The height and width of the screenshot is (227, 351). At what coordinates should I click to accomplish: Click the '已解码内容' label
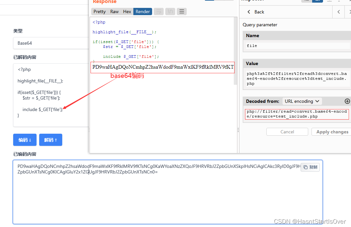(x=25, y=57)
